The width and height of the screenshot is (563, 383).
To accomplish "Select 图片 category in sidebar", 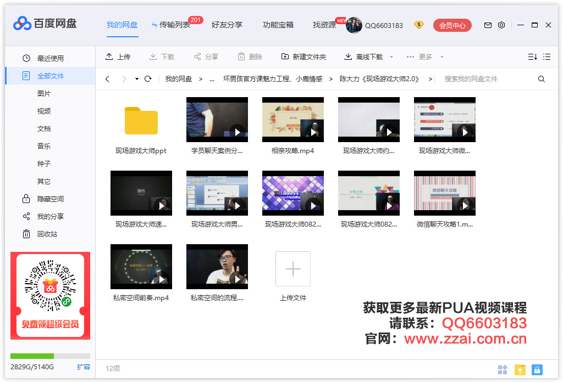I will click(x=44, y=93).
